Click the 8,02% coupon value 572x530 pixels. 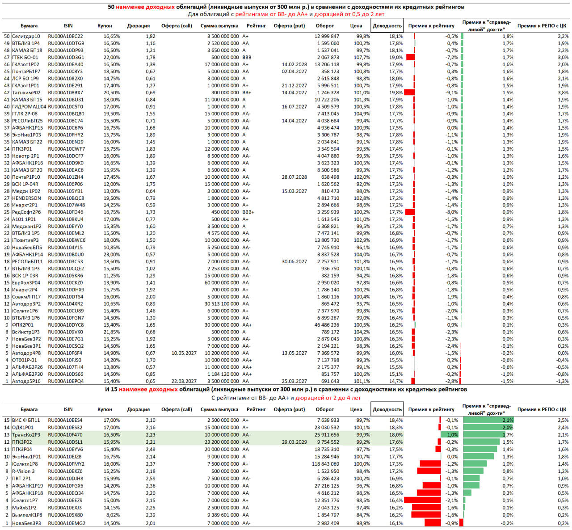point(113,515)
